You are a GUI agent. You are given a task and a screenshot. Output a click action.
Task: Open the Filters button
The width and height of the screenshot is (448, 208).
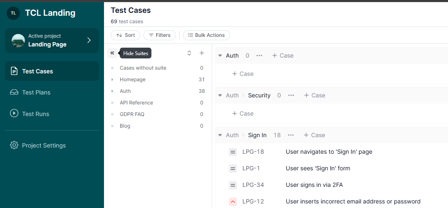tap(160, 35)
